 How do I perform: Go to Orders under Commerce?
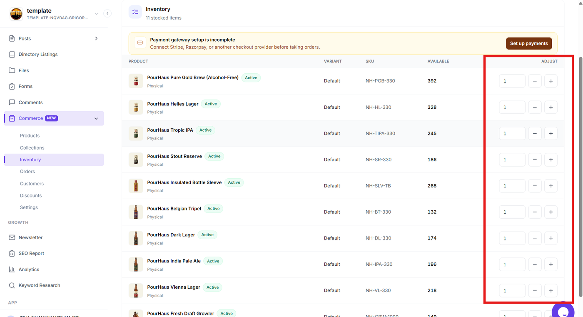27,171
